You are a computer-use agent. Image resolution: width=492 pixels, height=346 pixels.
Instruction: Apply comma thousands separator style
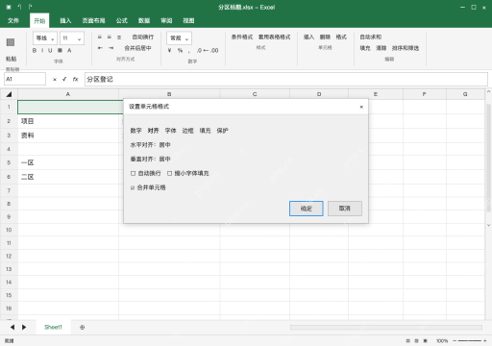point(189,51)
